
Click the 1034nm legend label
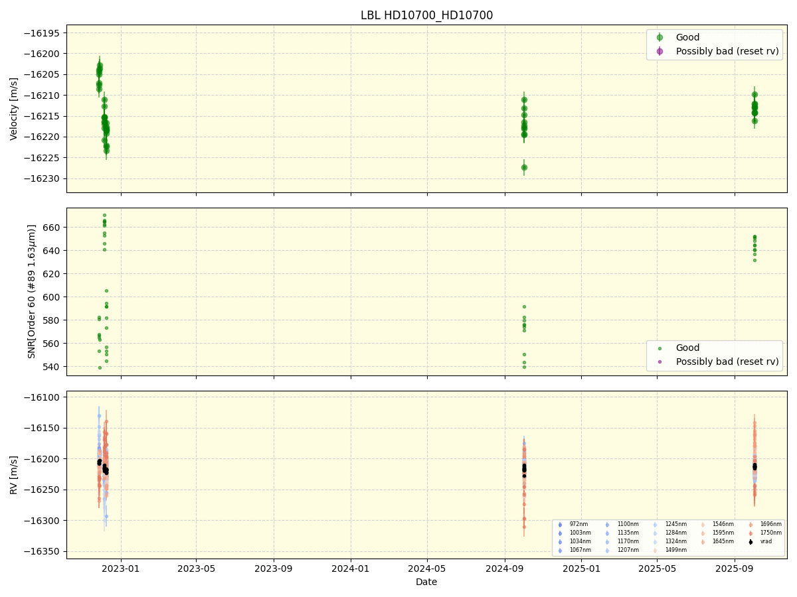click(x=580, y=541)
